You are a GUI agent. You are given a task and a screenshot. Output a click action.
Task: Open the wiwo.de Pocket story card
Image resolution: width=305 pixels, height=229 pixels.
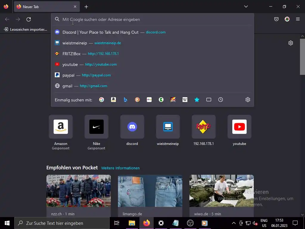222,196
